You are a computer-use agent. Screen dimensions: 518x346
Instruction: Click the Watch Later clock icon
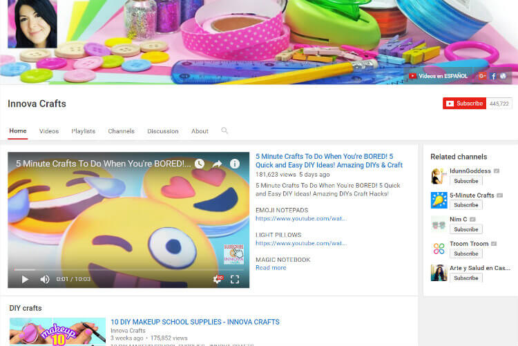[199, 164]
